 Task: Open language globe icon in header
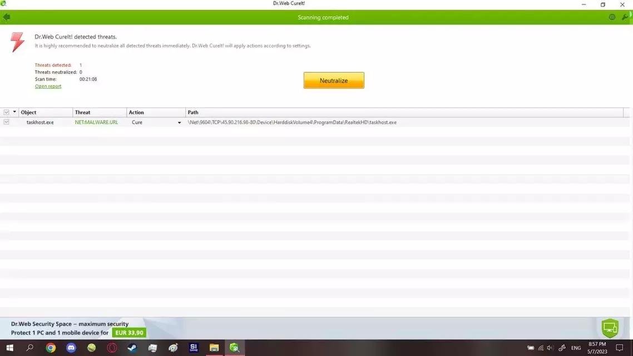612,17
